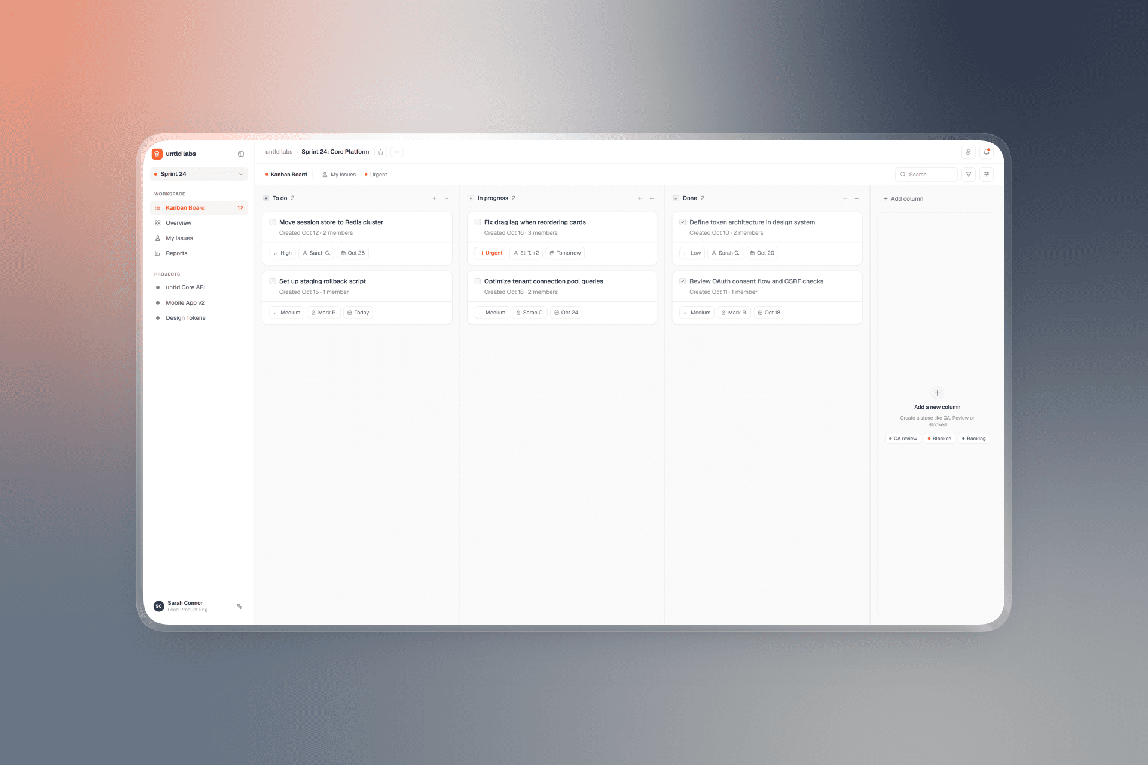Click the Done column status icon
This screenshot has height=765, width=1148.
click(676, 198)
